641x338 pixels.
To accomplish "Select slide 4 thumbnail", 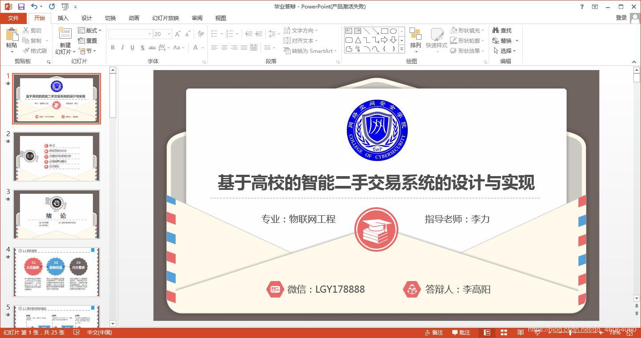I will point(57,272).
